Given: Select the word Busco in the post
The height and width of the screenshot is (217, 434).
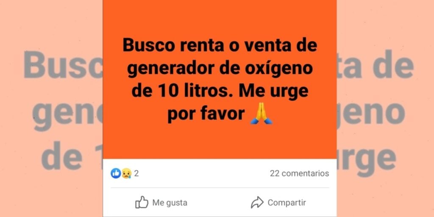Looking at the screenshot, I should click(x=149, y=45).
